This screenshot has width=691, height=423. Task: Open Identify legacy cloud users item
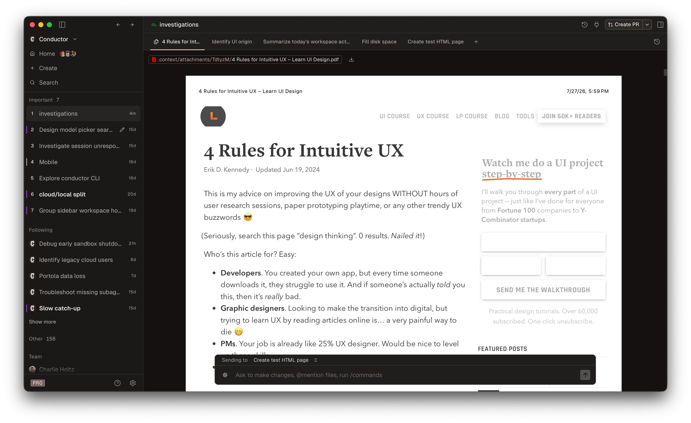[83, 260]
